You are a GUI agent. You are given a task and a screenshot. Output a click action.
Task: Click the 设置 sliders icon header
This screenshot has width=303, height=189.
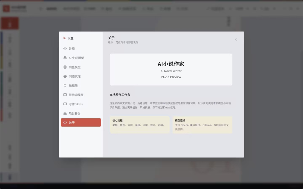pyautogui.click(x=64, y=38)
